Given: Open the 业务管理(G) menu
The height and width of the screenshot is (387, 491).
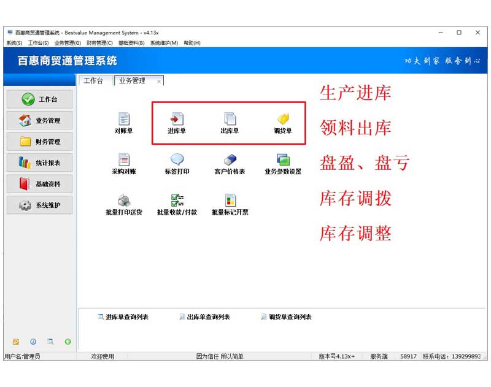Looking at the screenshot, I should (68, 43).
